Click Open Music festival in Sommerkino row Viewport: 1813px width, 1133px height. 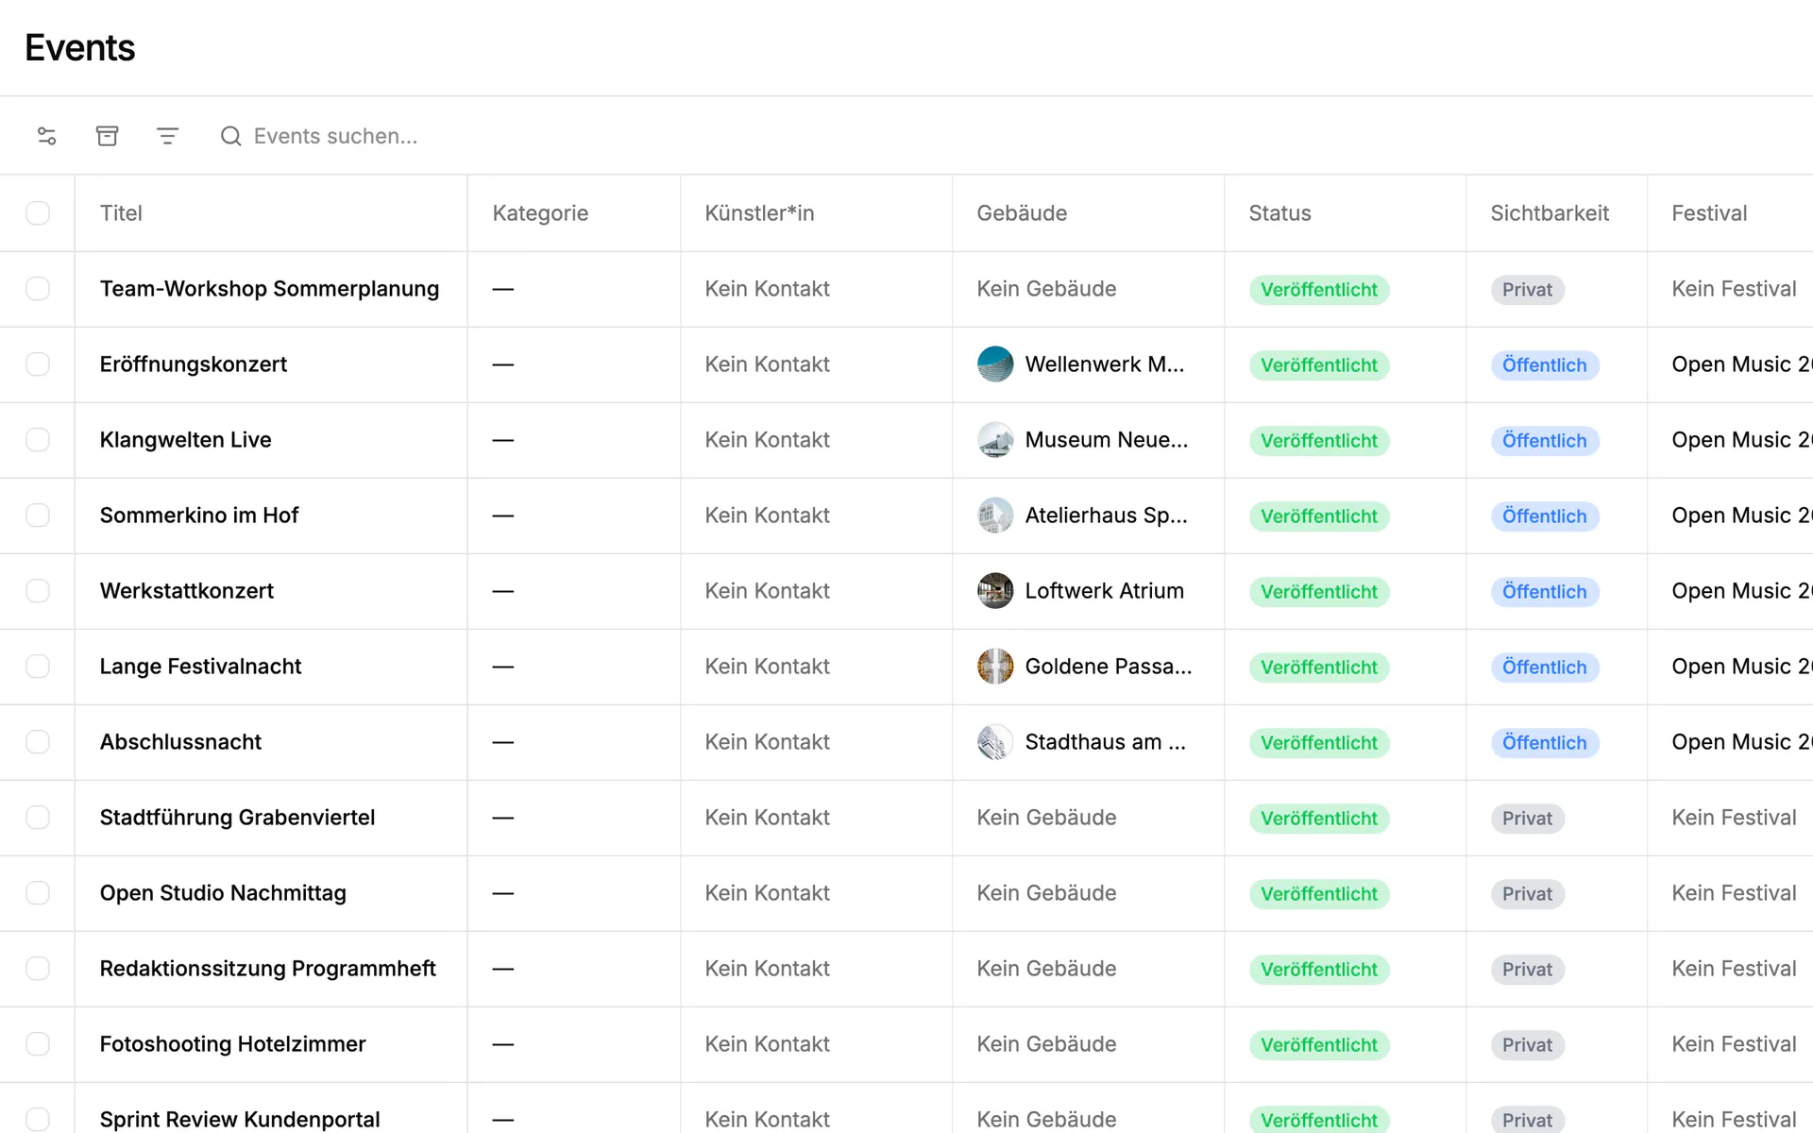coord(1741,516)
